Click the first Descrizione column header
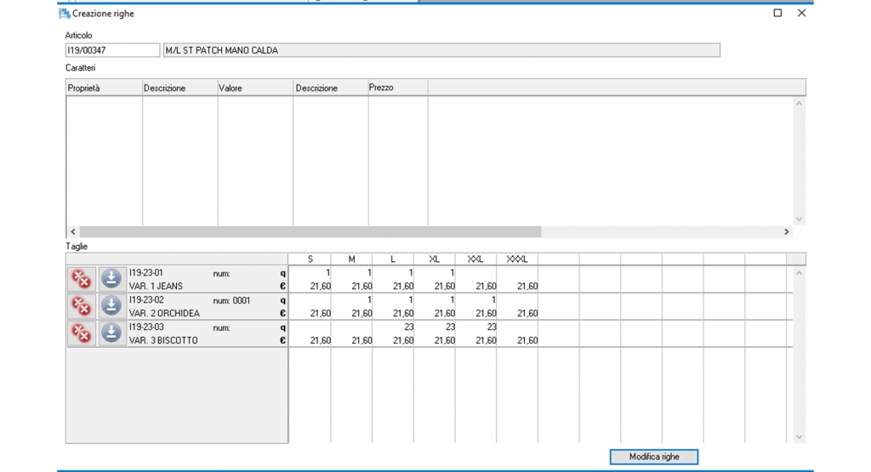This screenshot has height=472, width=871. coord(180,88)
